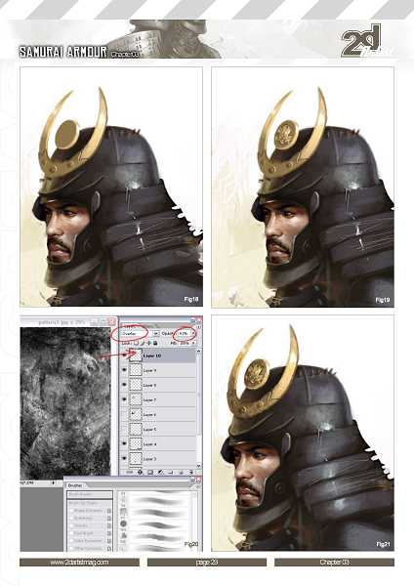Click the add layer style icon

tap(141, 473)
